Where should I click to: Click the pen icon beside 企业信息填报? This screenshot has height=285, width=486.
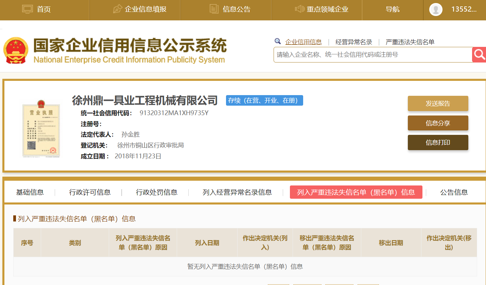tap(117, 9)
